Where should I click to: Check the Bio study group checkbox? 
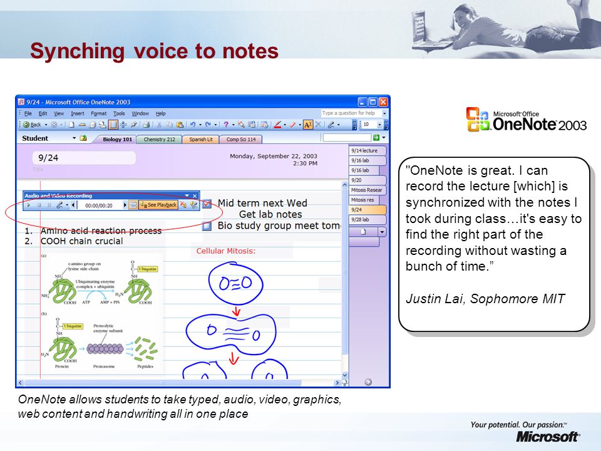[207, 226]
